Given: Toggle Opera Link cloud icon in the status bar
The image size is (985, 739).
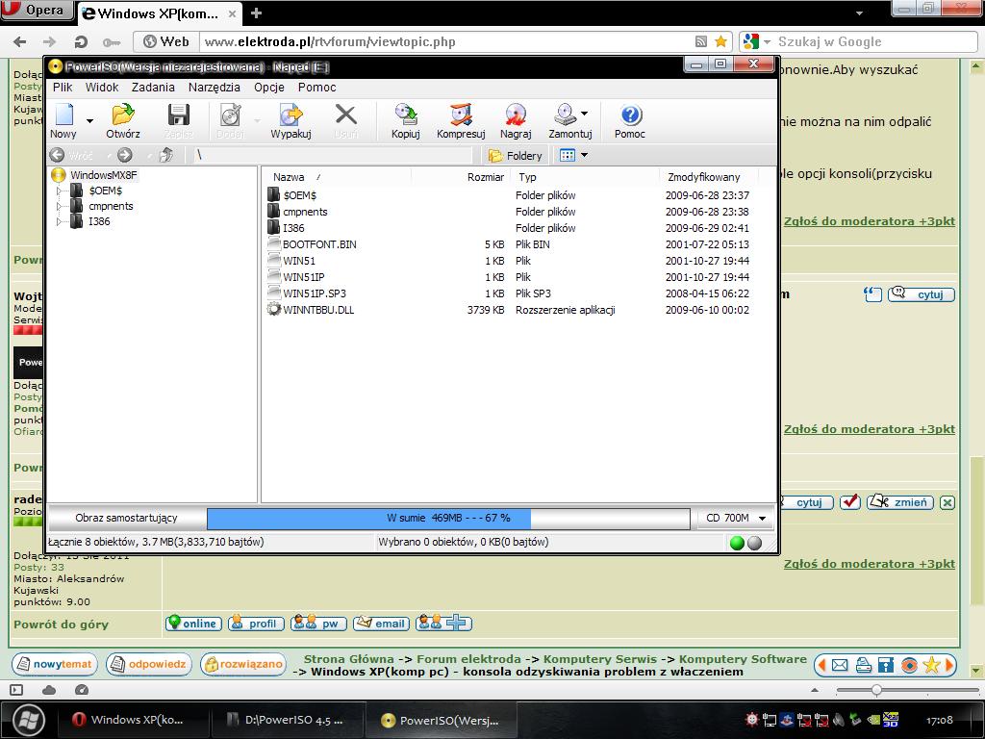Looking at the screenshot, I should tap(49, 690).
